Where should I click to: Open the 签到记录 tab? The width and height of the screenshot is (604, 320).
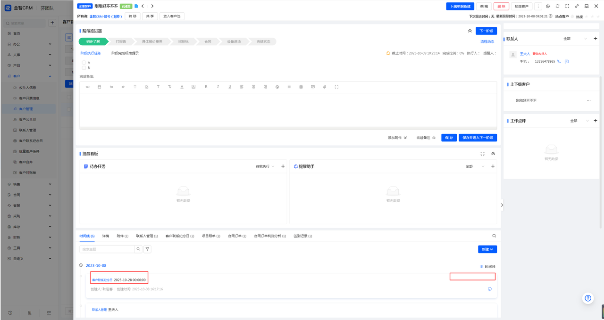(x=303, y=236)
